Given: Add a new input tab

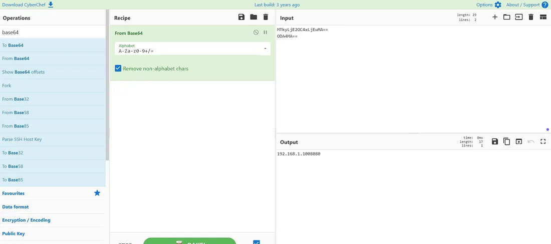Looking at the screenshot, I should click(x=495, y=17).
